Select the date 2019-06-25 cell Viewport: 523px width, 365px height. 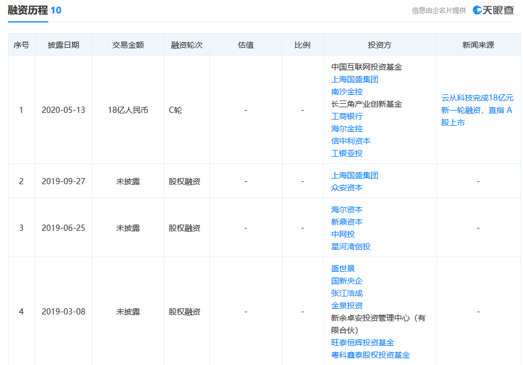coord(63,228)
